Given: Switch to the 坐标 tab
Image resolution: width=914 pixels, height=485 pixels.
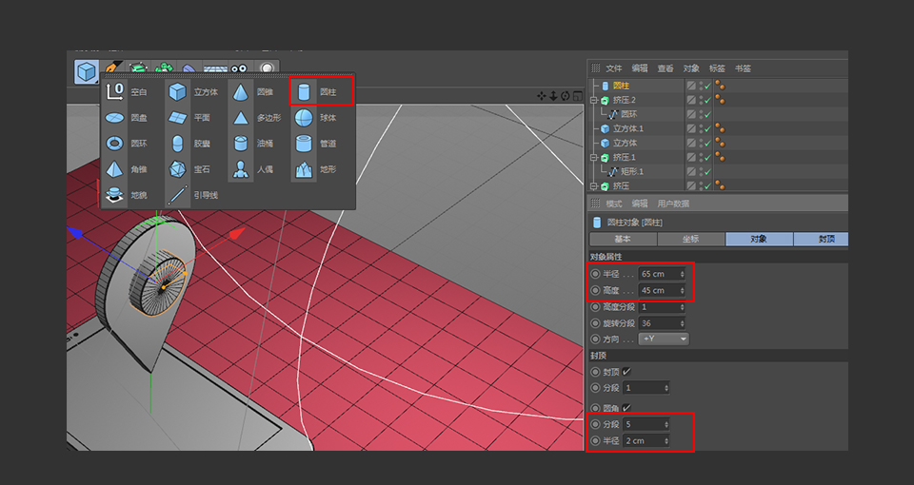Looking at the screenshot, I should point(690,240).
